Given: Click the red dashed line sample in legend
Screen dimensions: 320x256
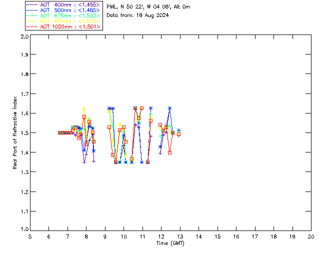Looking at the screenshot, I should (x=32, y=26).
